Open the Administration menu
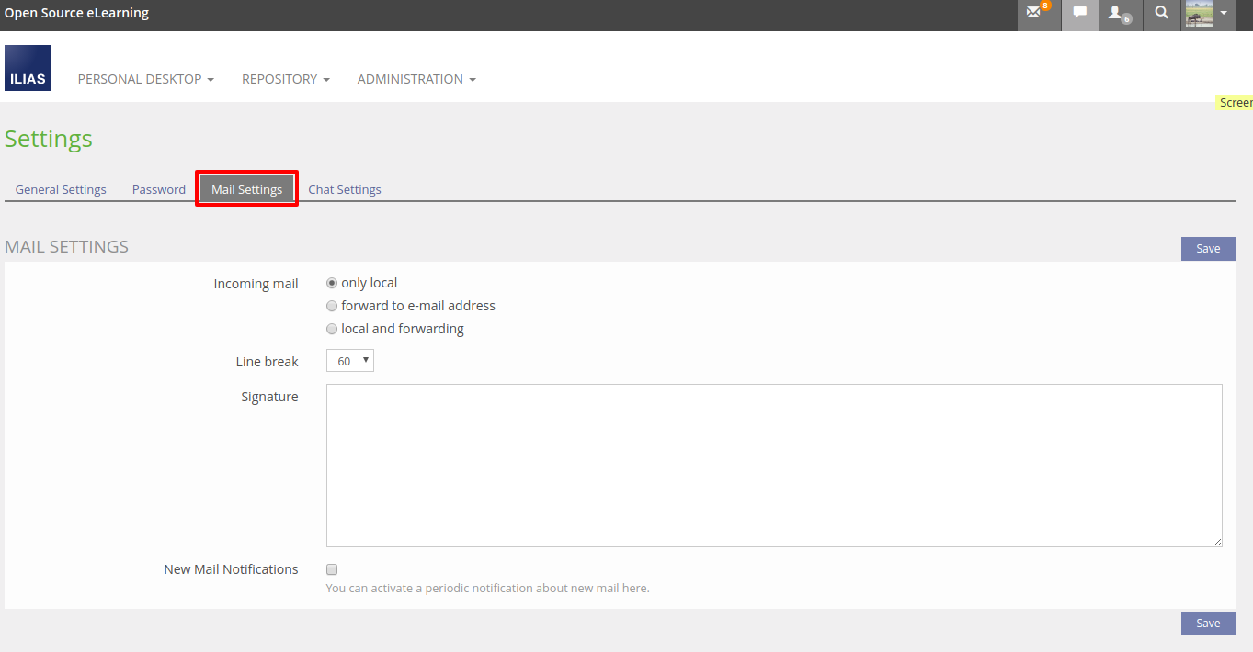The image size is (1253, 652). point(416,79)
